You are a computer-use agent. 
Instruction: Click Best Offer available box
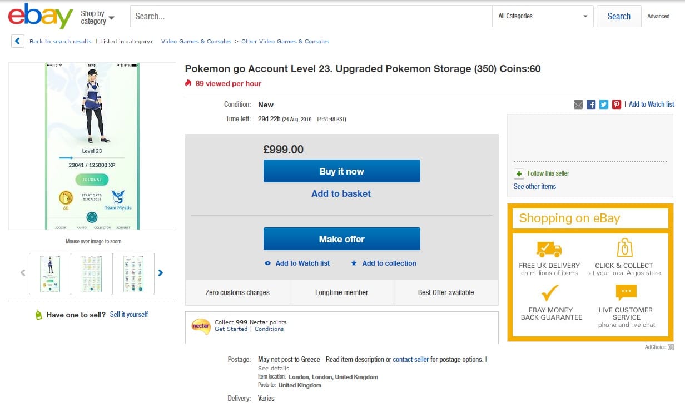(x=446, y=292)
